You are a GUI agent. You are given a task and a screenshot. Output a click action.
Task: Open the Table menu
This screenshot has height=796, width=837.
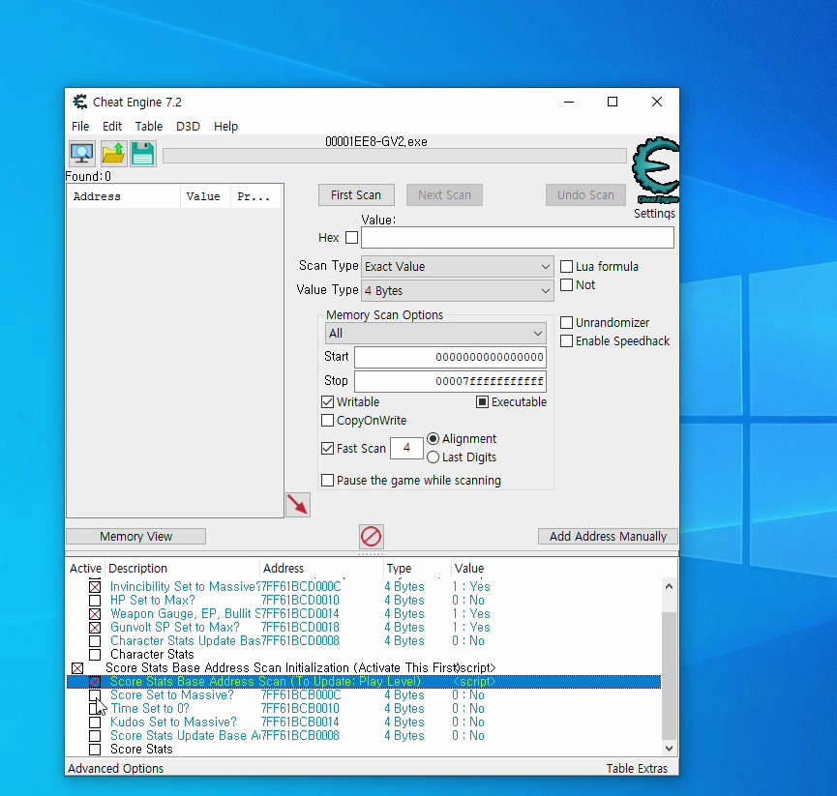[x=148, y=127]
